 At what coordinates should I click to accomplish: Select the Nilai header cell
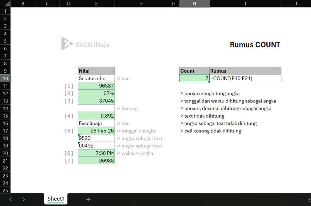[96, 71]
